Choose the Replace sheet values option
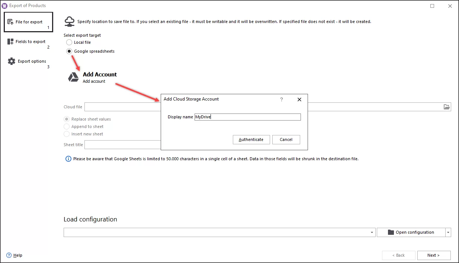Image resolution: width=459 pixels, height=263 pixels. coord(67,119)
